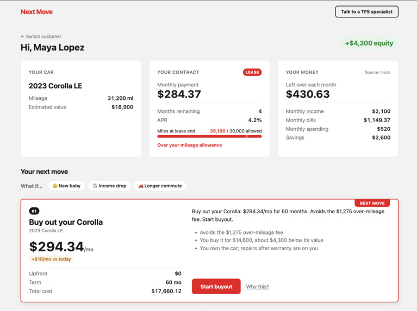Click the $284.37 monthly payment amount
417x311 pixels.
(179, 94)
